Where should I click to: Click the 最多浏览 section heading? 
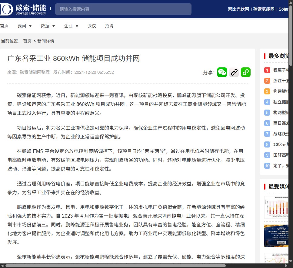[278, 56]
